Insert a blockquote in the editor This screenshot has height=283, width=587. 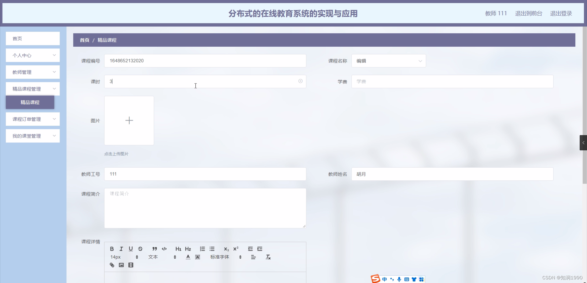(155, 249)
